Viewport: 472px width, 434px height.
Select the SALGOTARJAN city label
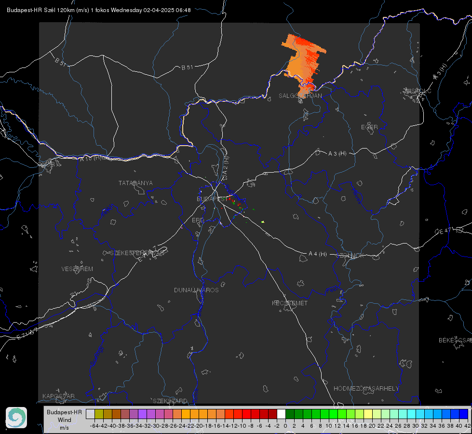[x=300, y=96]
